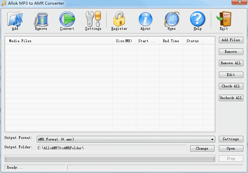Viewport: 248px width, 173px height.
Task: Open Help question mark icon
Action: pyautogui.click(x=197, y=19)
